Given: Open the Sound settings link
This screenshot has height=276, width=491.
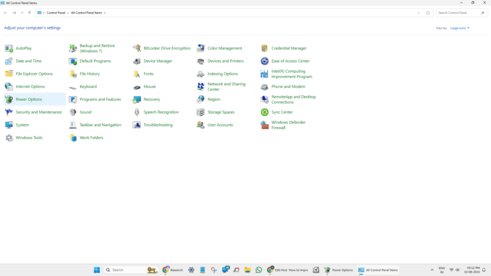Looking at the screenshot, I should [85, 112].
